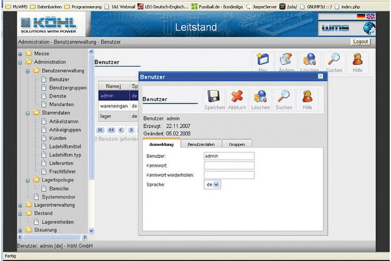Screen dimensions: 391x261
Task: Open the Gruppen tab
Action: pos(237,144)
